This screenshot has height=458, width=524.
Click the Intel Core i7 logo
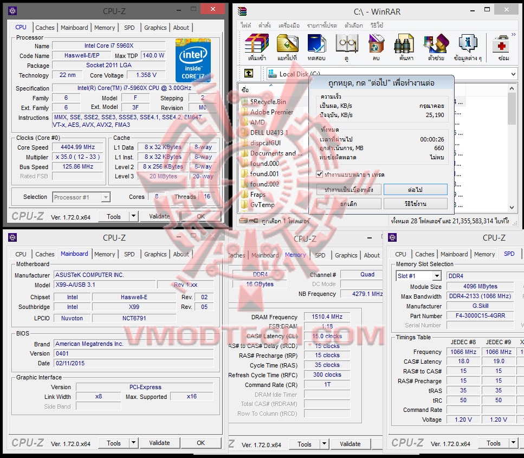[x=193, y=60]
